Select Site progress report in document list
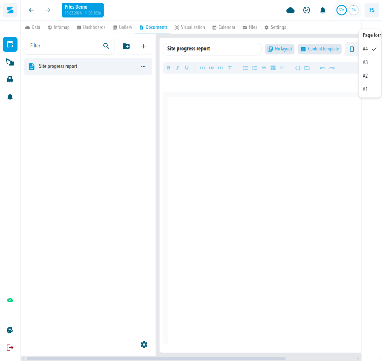This screenshot has height=361, width=382. pyautogui.click(x=88, y=67)
